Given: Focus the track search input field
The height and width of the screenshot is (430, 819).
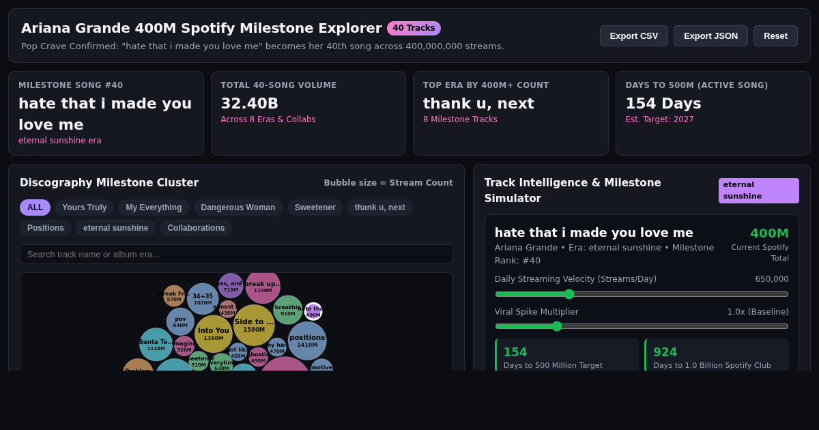Looking at the screenshot, I should click(236, 254).
